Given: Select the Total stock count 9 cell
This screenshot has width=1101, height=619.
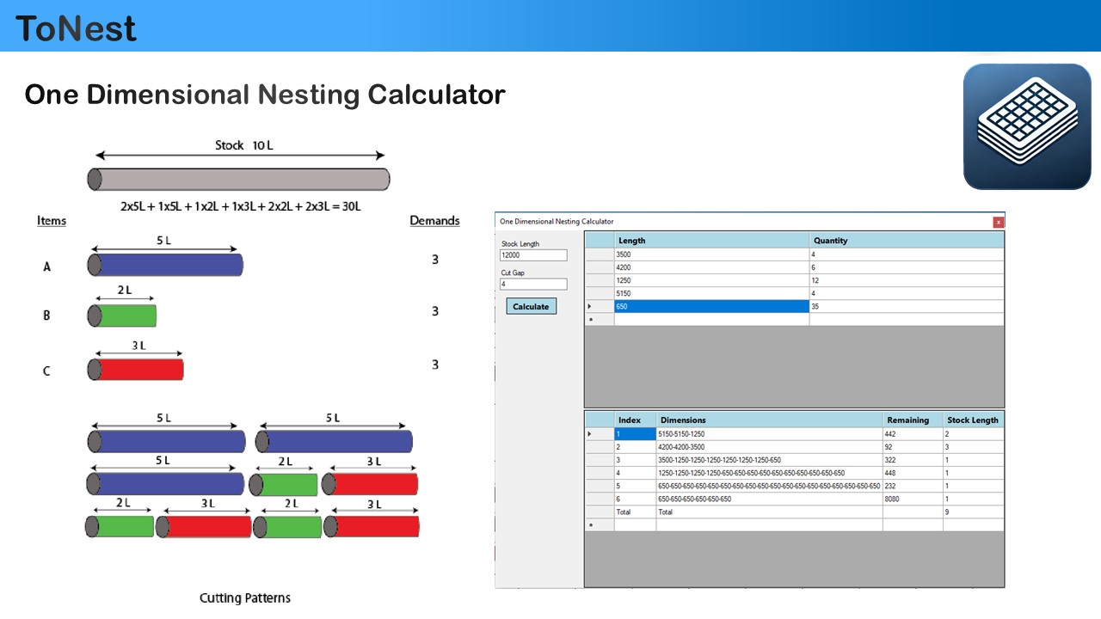Looking at the screenshot, I should (x=973, y=512).
